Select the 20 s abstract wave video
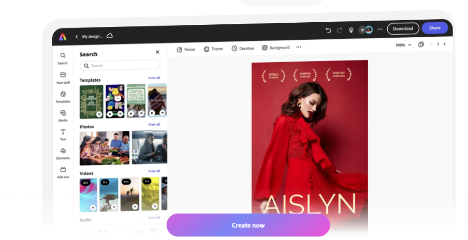Image resolution: width=468 pixels, height=240 pixels. coord(89,195)
